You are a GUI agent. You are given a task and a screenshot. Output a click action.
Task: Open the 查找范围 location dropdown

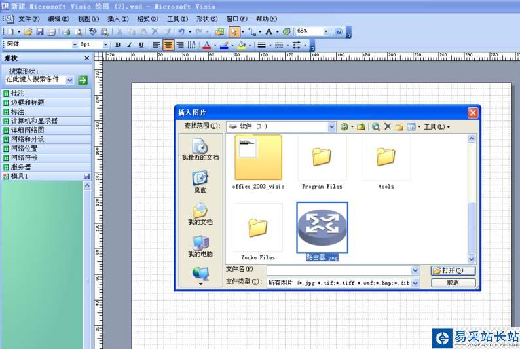331,126
